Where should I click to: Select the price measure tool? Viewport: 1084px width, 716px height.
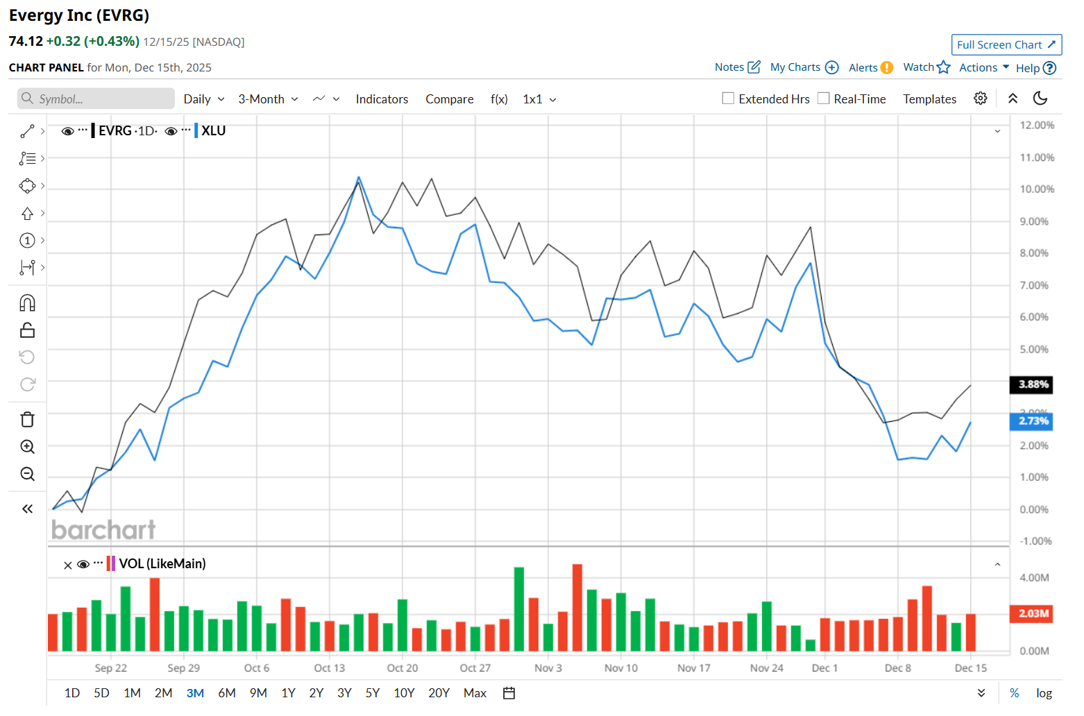point(27,267)
